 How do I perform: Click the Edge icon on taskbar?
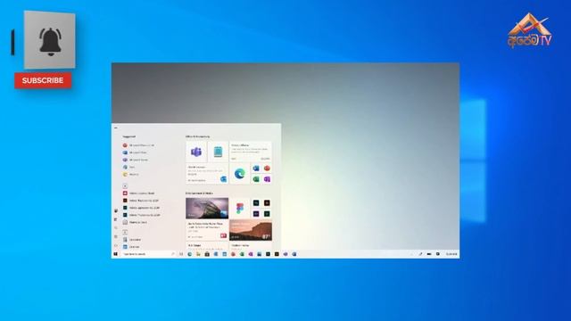[x=189, y=254]
